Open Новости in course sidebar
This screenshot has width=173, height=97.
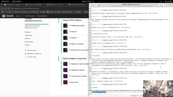pos(27,39)
